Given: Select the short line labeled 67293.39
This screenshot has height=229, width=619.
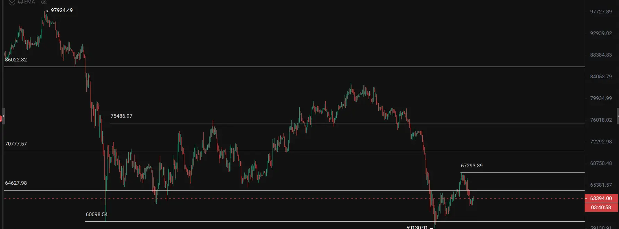Looking at the screenshot, I should pyautogui.click(x=523, y=173).
